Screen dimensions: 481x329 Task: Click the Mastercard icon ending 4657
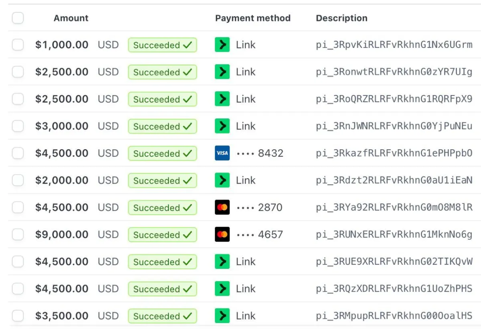(222, 235)
